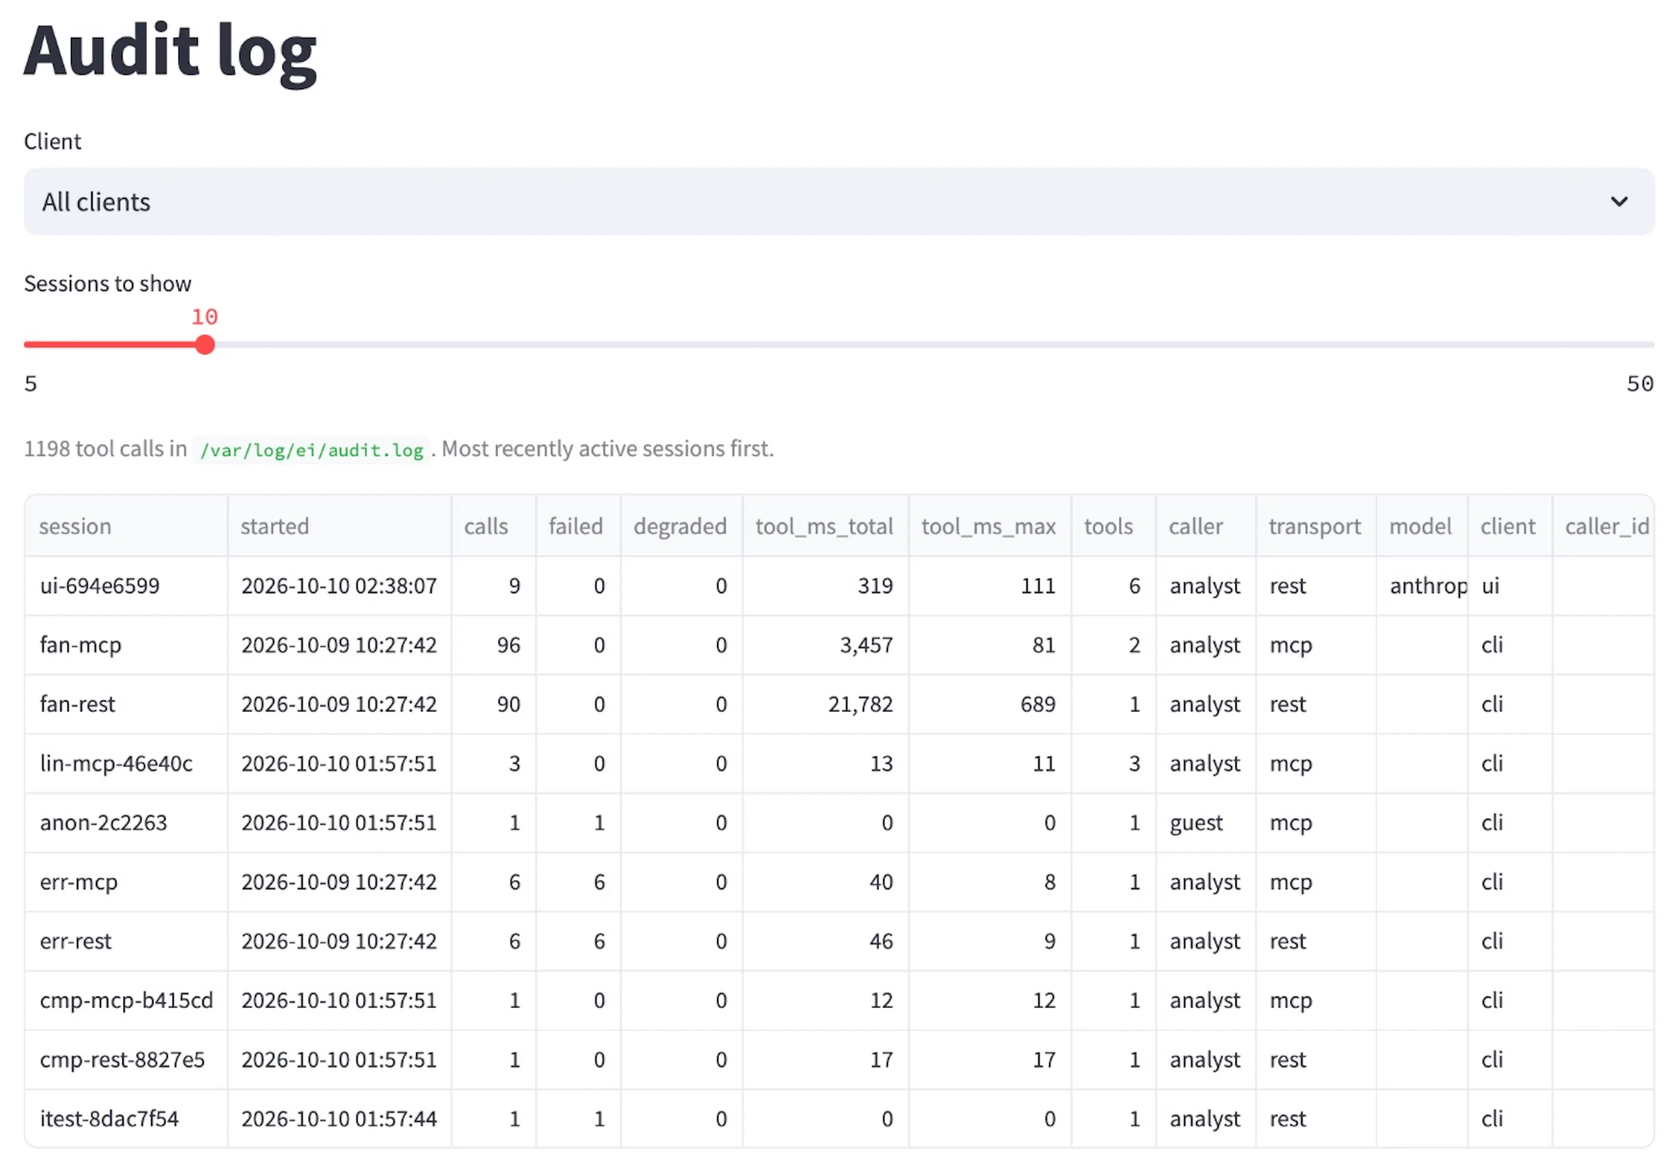The width and height of the screenshot is (1672, 1168).
Task: Click the 21,782 tool_ms_total value
Action: [x=826, y=704]
